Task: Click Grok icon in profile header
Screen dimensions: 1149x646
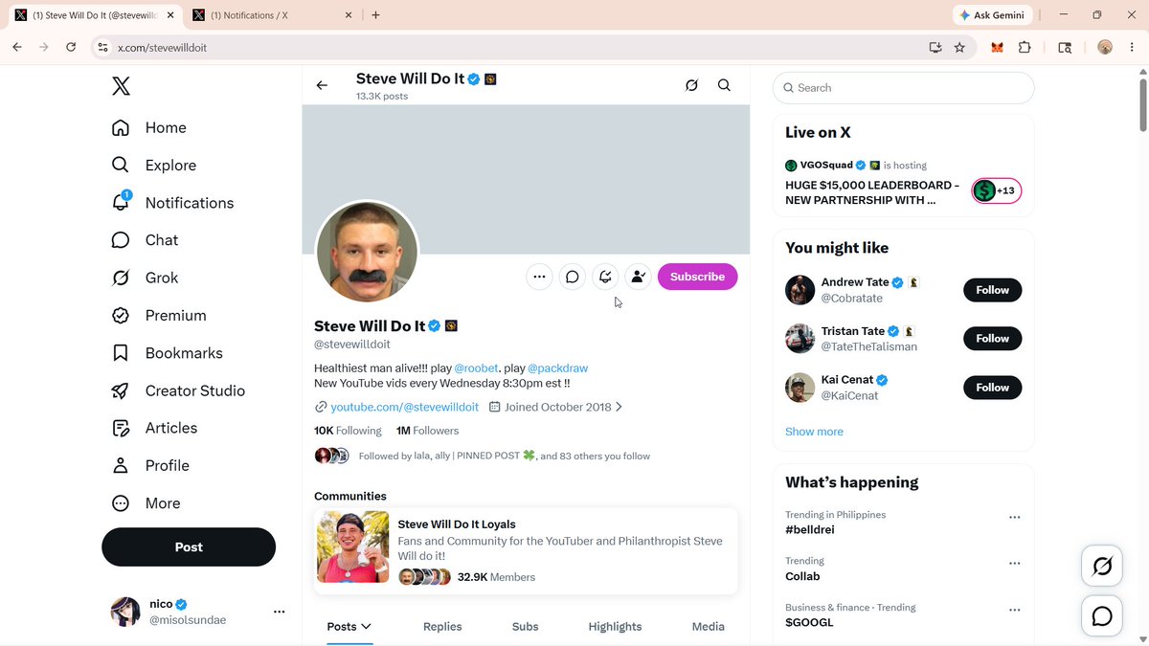Action: coord(691,85)
